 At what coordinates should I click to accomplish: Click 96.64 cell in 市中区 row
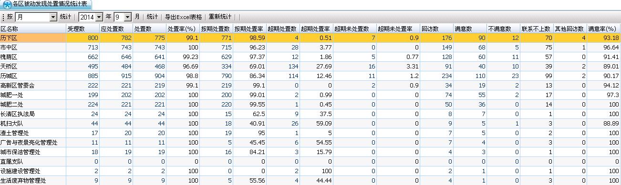[604, 48]
